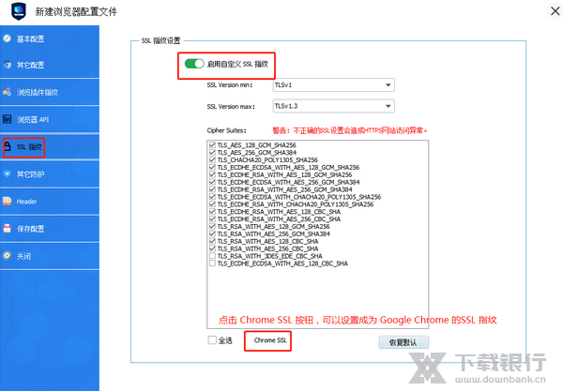This screenshot has height=391, width=563.
Task: Select the SSL 指纹 menu label
Action: pos(29,147)
